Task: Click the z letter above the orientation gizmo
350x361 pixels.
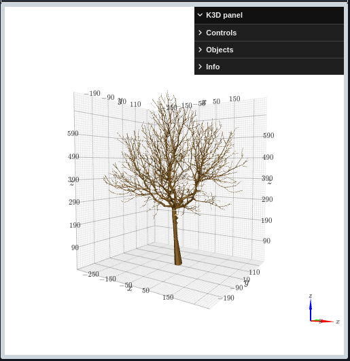Action: 311,296
